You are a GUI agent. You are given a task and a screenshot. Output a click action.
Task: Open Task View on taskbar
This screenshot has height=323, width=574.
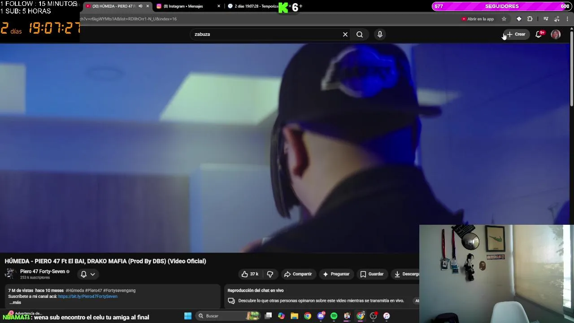click(268, 316)
